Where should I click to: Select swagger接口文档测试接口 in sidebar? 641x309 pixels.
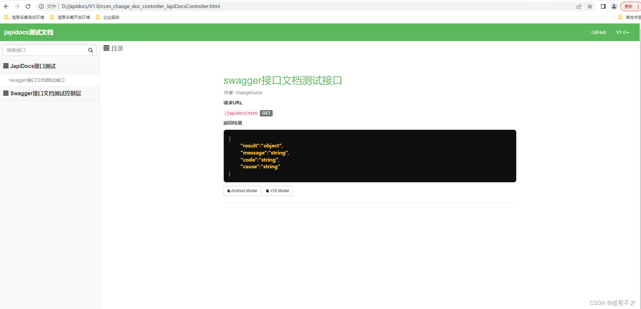click(37, 80)
